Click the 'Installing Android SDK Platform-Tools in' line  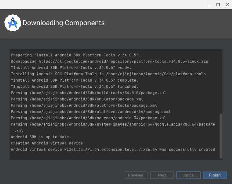click(x=108, y=74)
